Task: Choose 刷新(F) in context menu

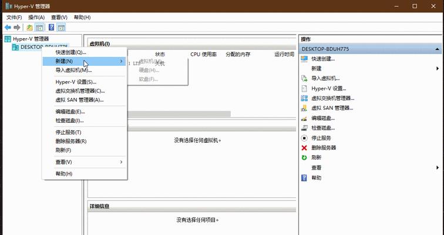Action: click(85, 150)
